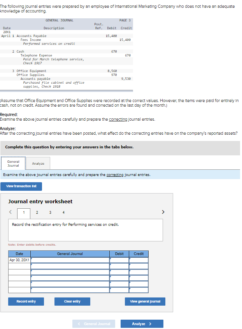
Task: Click the bottom General Journal back button
Action: coord(94,324)
